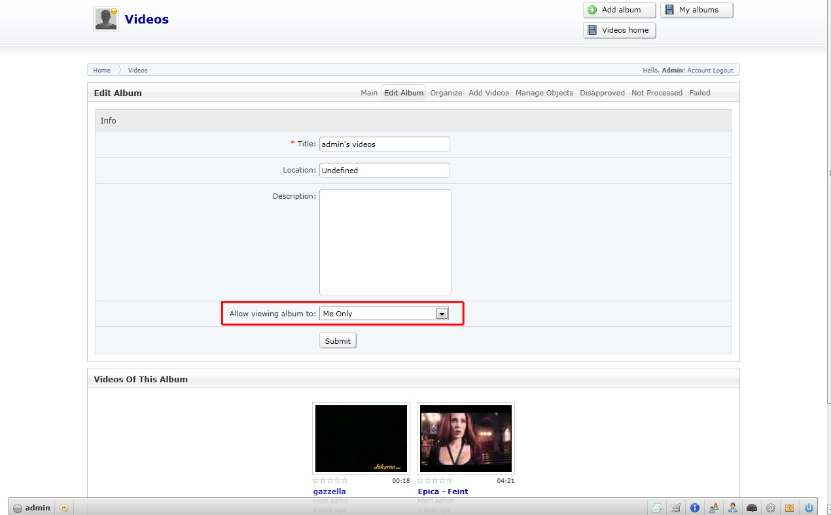Click the yellow quote speech bubble icon
Viewport: 831px width, 515px height.
click(x=63, y=508)
